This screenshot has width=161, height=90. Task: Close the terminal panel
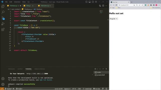click(x=106, y=69)
